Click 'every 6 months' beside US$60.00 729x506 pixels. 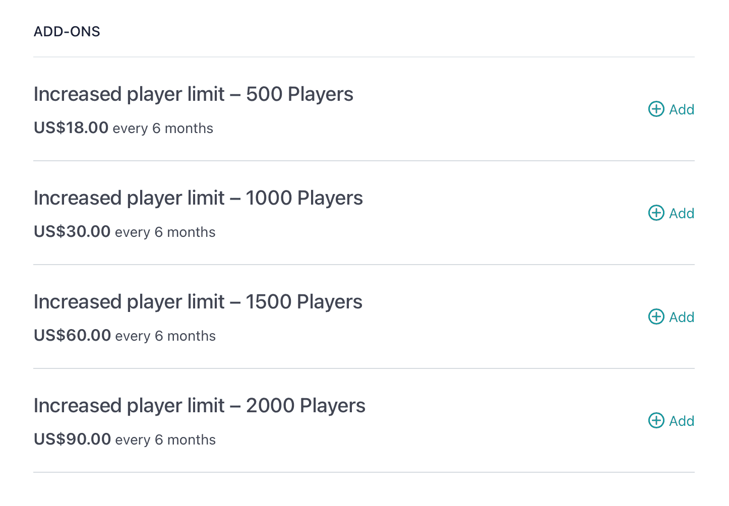(165, 336)
